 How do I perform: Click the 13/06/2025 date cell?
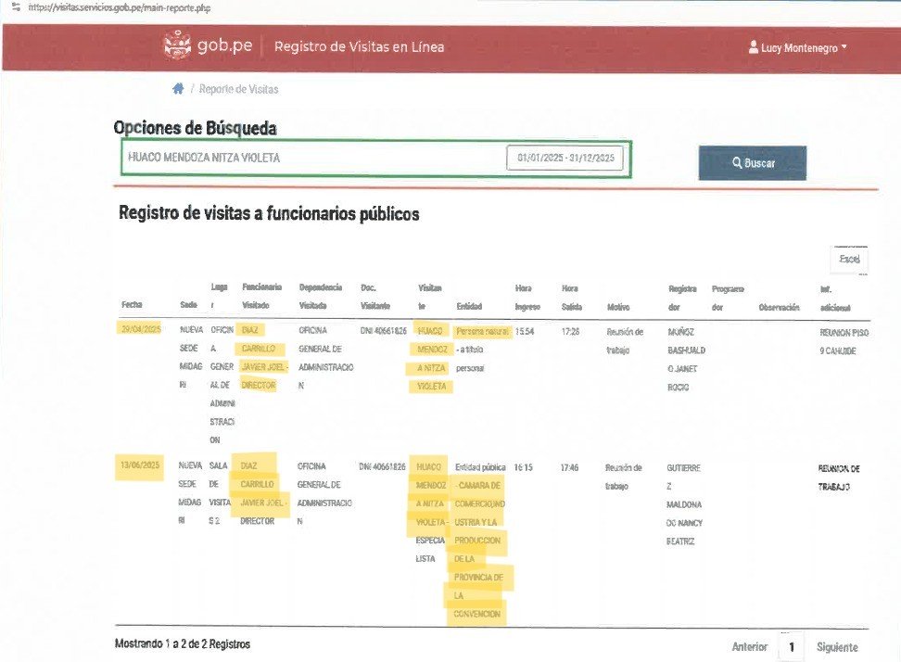click(140, 465)
